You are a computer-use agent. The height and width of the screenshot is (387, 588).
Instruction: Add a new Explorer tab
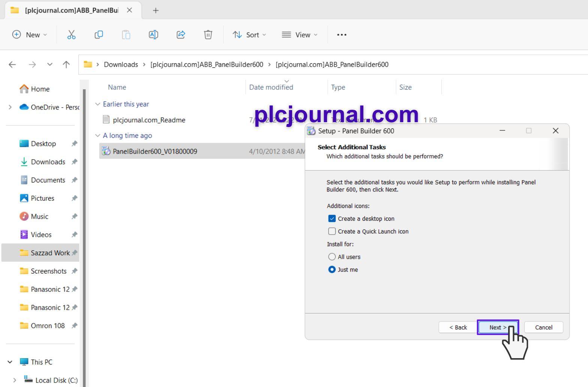156,10
